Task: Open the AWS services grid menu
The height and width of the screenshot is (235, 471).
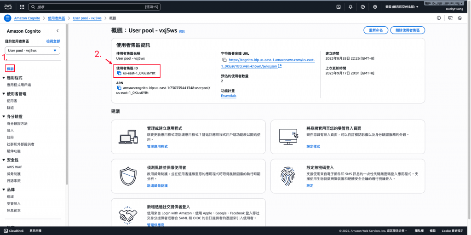Action: [22, 6]
